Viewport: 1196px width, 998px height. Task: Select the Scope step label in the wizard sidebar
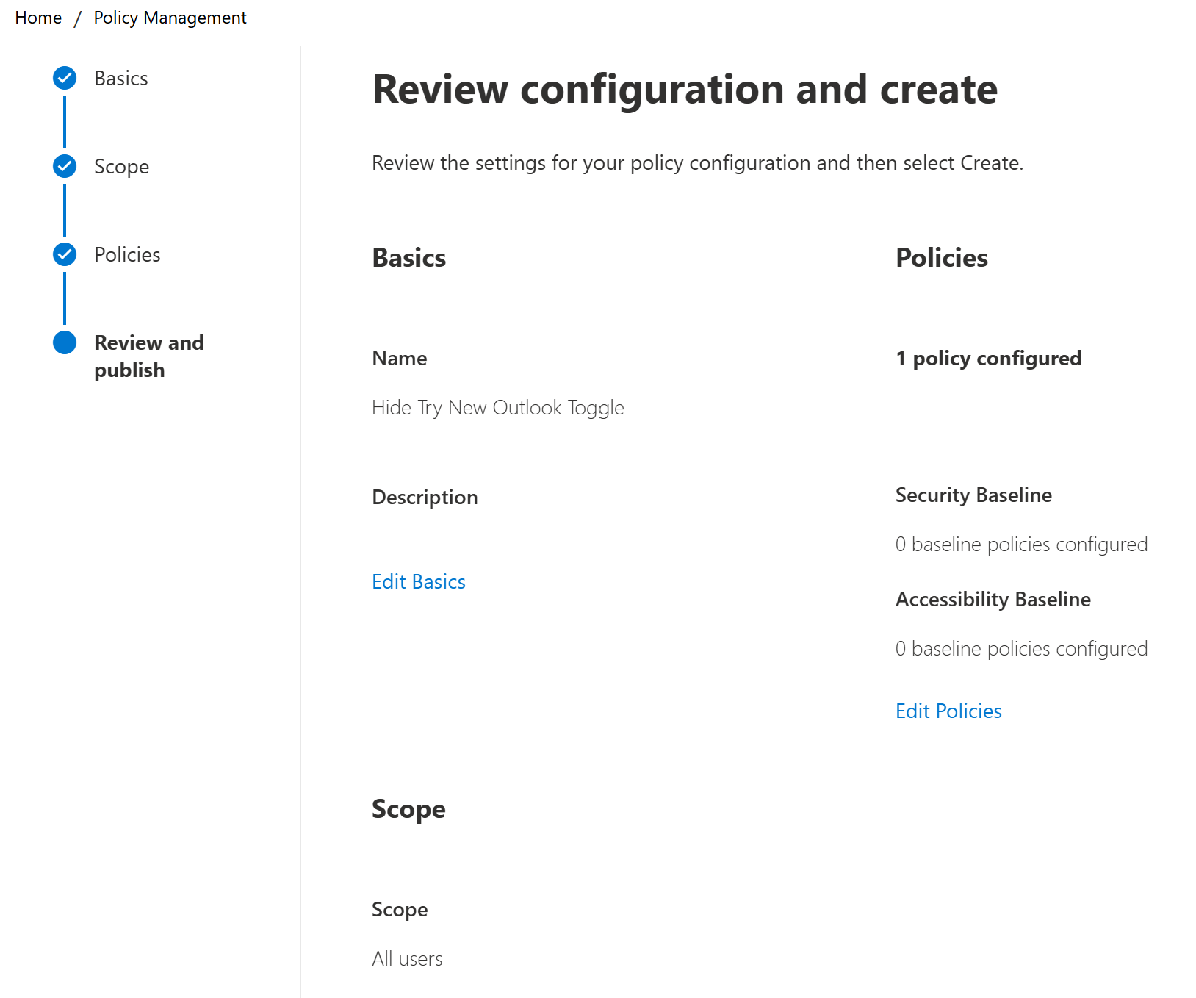point(121,167)
